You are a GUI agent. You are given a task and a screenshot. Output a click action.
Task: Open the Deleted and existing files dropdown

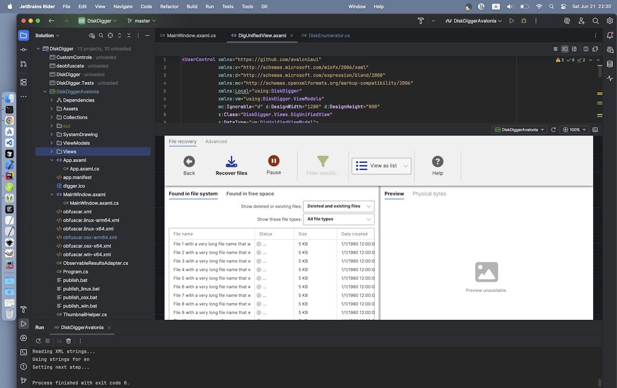click(x=339, y=206)
